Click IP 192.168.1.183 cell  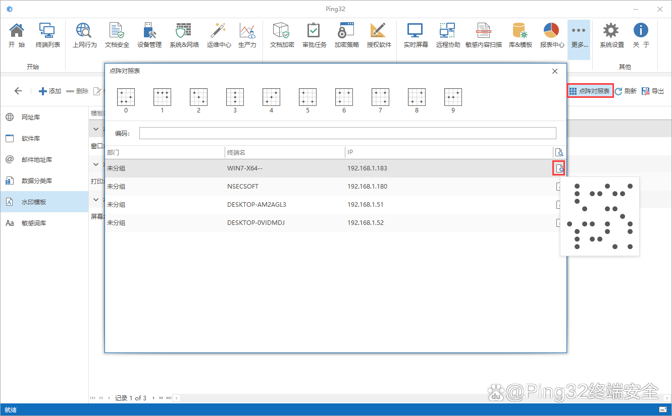tap(367, 168)
